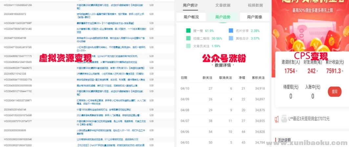
Task: Click the 04/10 row in data table
Action: tap(223, 89)
